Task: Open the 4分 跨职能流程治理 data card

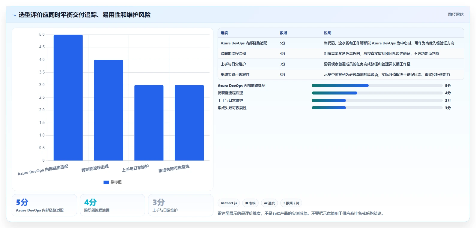Action: 112,205
